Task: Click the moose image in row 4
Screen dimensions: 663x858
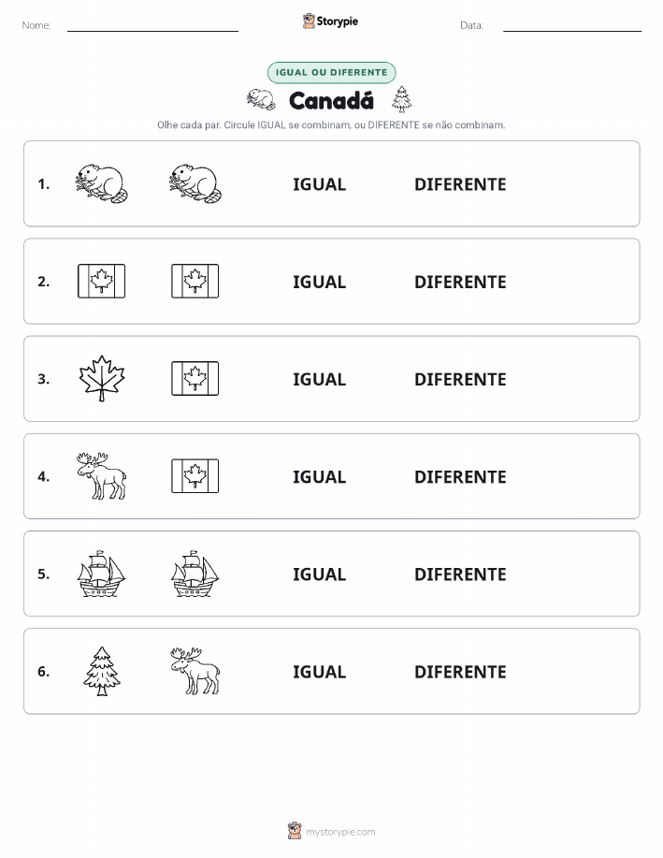Action: [x=102, y=475]
